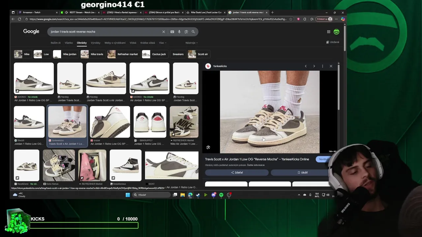Open Spotify from the taskbar
This screenshot has height=237, width=422.
coord(221,195)
